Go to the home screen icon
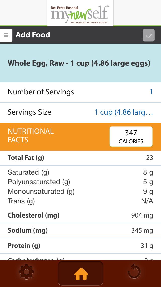Image resolution: width=161 pixels, height=287 pixels. pos(81,273)
